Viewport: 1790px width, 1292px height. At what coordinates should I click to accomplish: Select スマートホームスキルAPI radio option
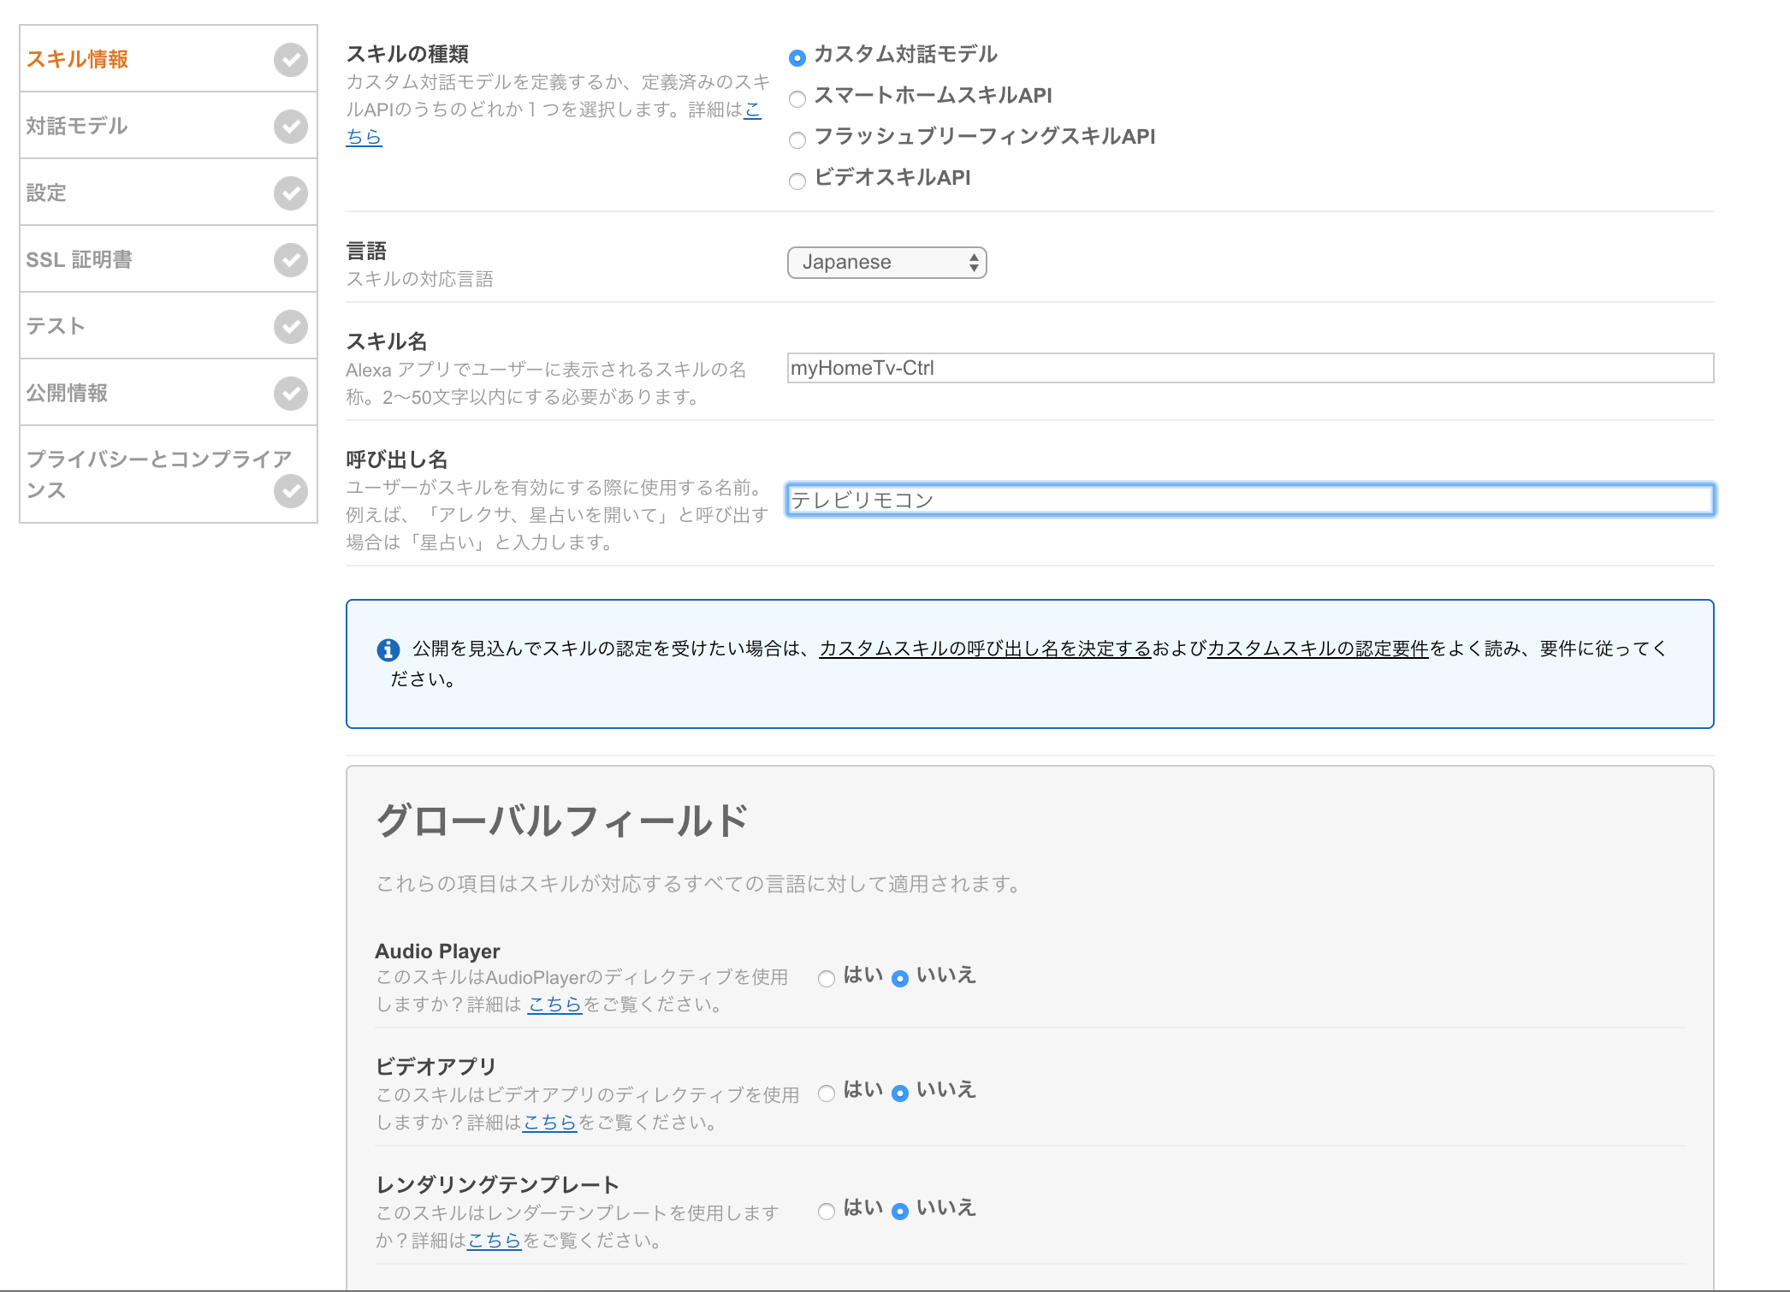[x=797, y=98]
